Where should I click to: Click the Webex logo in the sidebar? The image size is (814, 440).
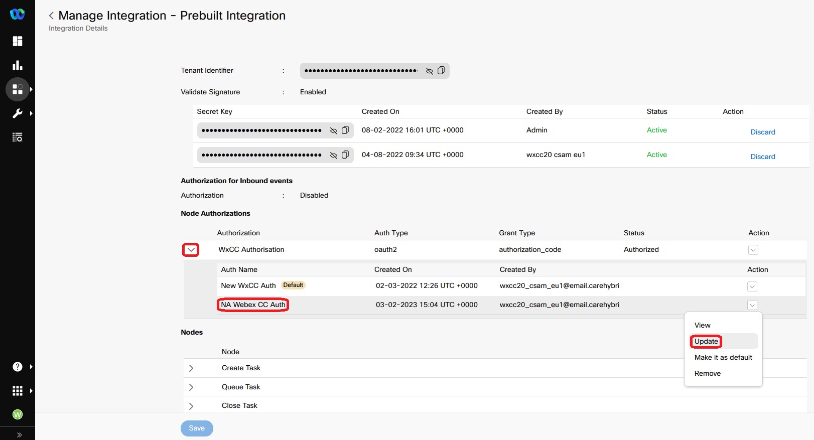coord(18,14)
